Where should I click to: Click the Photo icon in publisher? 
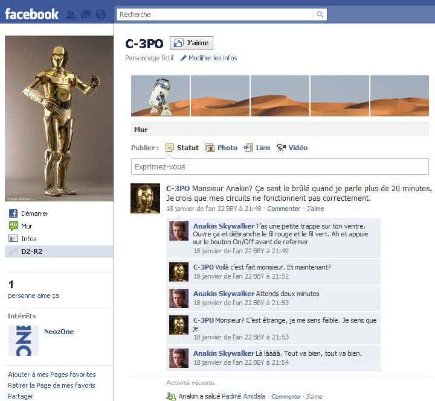[210, 148]
